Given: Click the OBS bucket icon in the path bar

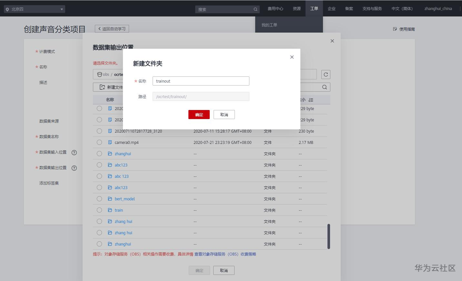Looking at the screenshot, I should pyautogui.click(x=100, y=75).
